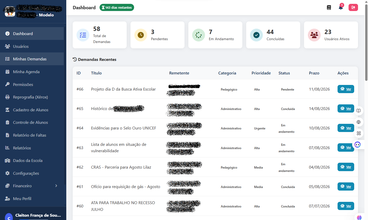
Task: Open Relatório de Faltas in the sidebar
Action: click(32, 135)
